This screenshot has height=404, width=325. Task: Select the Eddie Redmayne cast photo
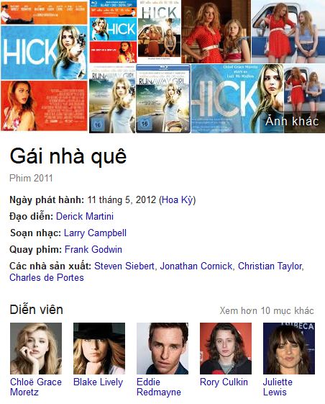pos(162,349)
